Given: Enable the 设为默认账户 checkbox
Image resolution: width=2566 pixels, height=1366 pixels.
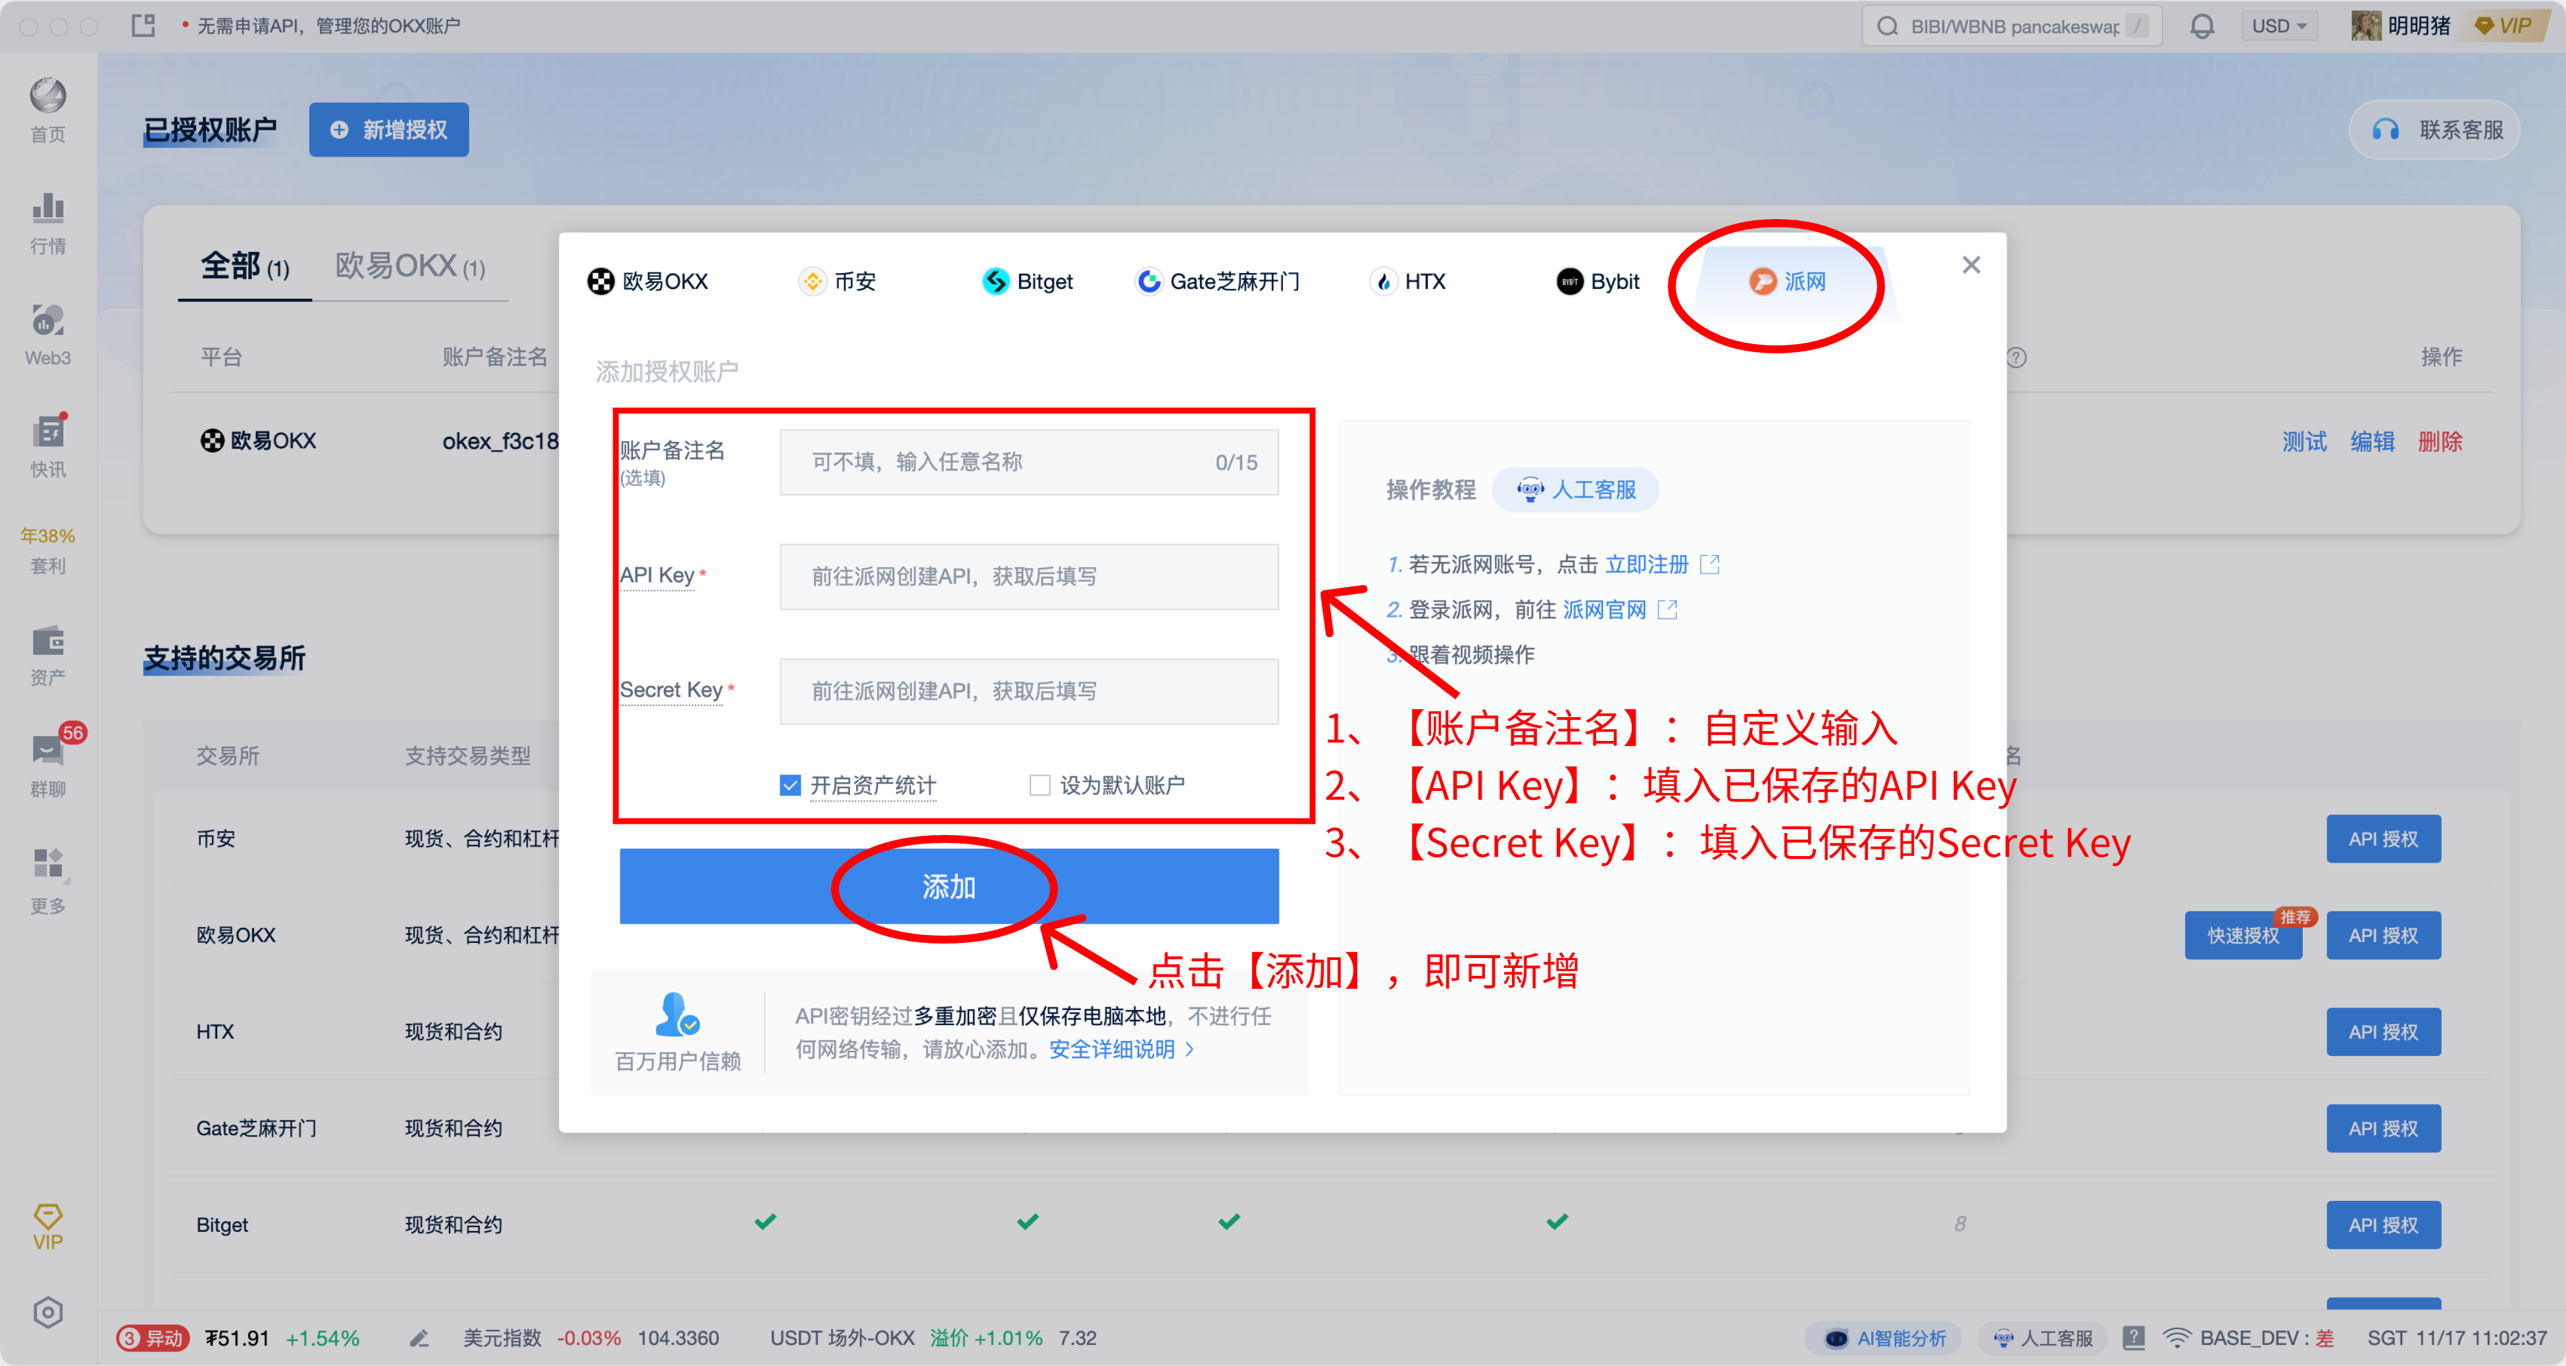Looking at the screenshot, I should [1040, 785].
